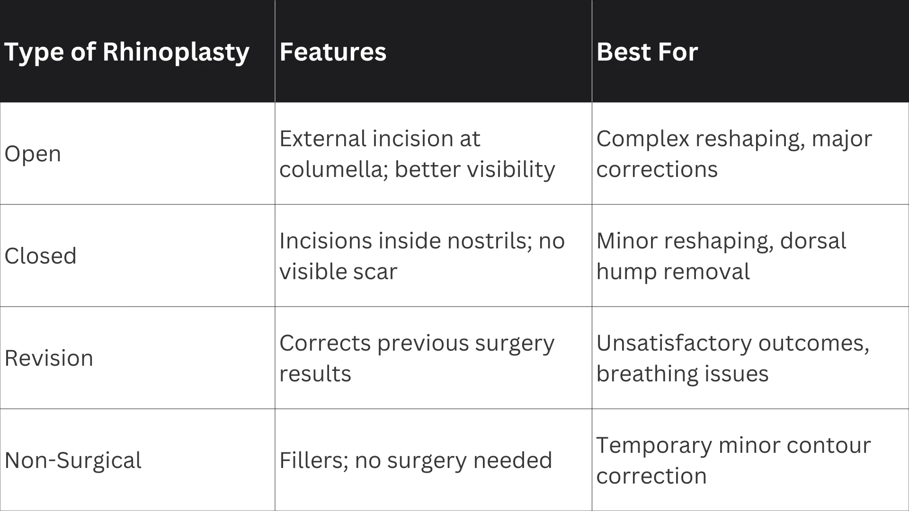This screenshot has height=511, width=909.
Task: Click the 'Non-Surgical' rhinoplasty type cell
Action: tap(73, 460)
